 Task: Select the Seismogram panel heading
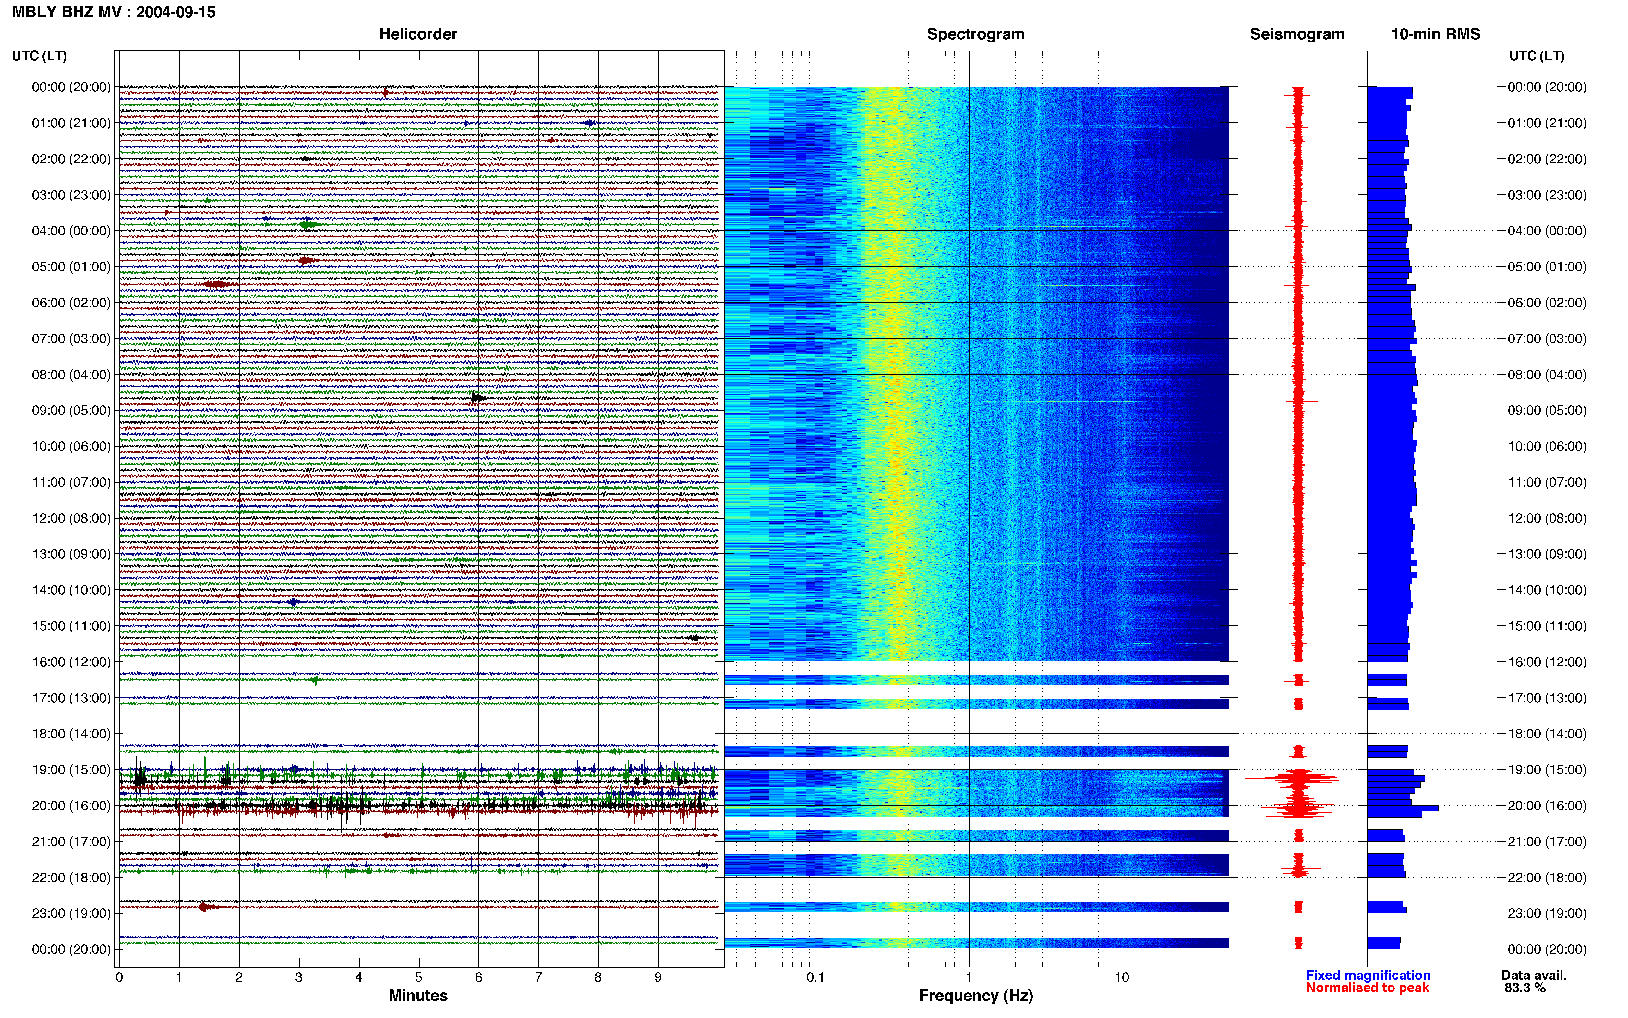1297,34
